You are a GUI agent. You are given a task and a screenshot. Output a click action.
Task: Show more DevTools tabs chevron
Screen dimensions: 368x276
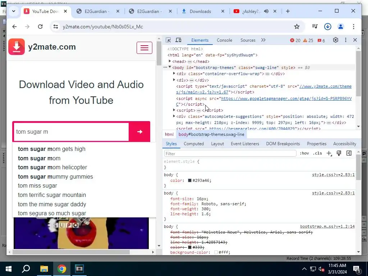tap(263, 40)
